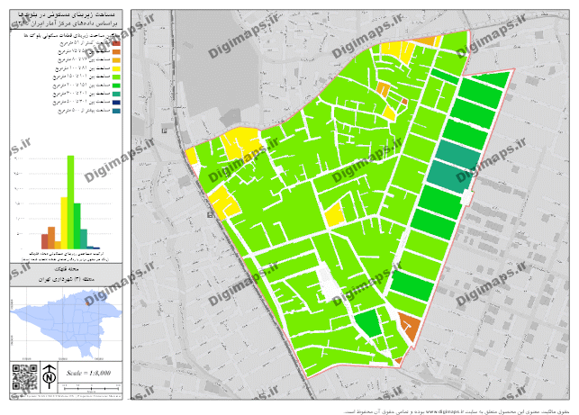This screenshot has height=415, width=579.
Task: Click the Scale = 1:8,000 text
Action: [x=87, y=372]
